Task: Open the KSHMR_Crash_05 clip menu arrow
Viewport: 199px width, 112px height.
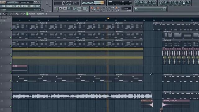Action: pos(163,100)
